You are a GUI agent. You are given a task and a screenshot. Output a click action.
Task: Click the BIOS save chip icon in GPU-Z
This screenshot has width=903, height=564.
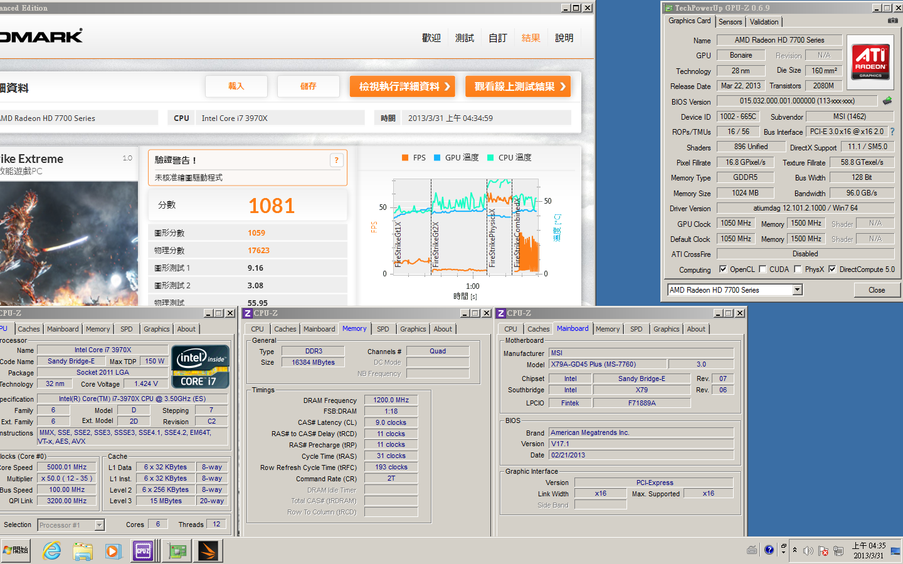pyautogui.click(x=887, y=101)
